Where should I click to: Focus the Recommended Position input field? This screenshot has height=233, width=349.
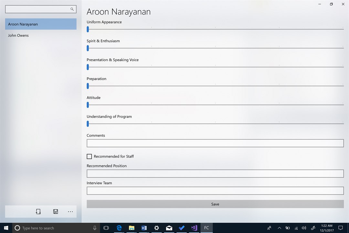[215, 174]
